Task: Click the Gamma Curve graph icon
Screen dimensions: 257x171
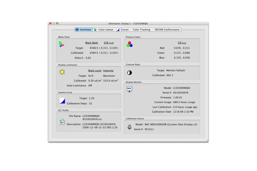Action: point(62,101)
